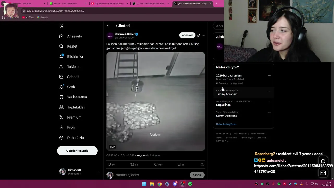Open Grok from the sidebar
The image size is (334, 188).
tap(67, 87)
